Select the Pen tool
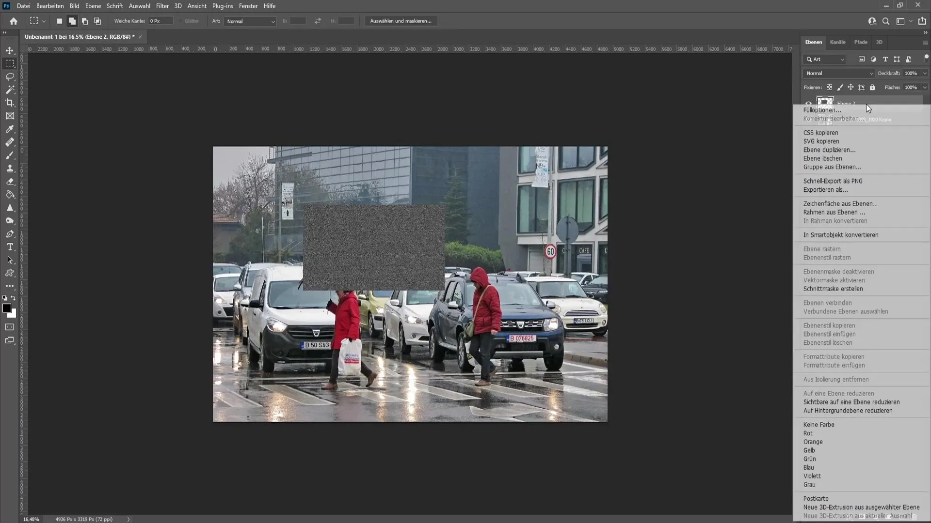This screenshot has width=931, height=523. pos(10,233)
